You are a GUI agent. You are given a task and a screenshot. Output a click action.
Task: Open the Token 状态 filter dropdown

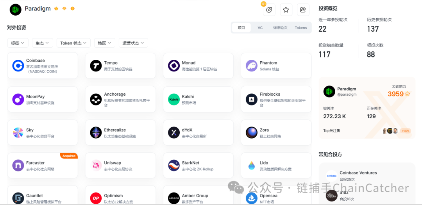(x=73, y=43)
